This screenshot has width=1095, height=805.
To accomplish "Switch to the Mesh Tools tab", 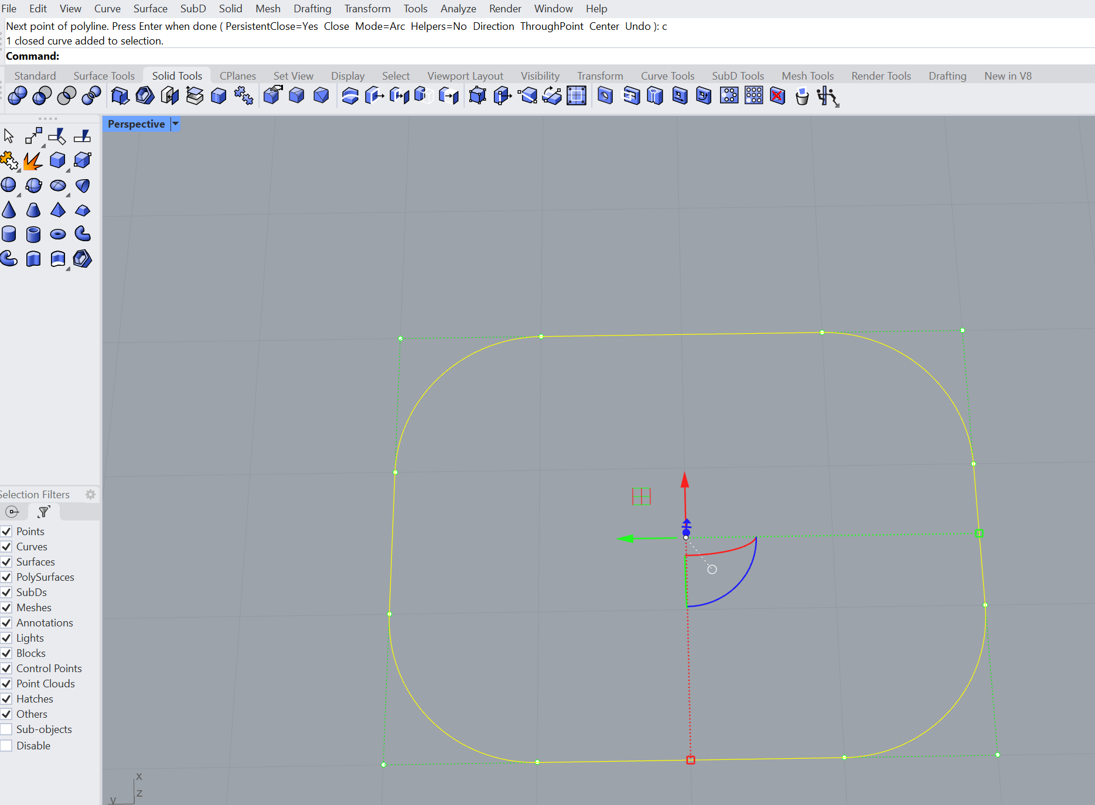I will (x=807, y=76).
